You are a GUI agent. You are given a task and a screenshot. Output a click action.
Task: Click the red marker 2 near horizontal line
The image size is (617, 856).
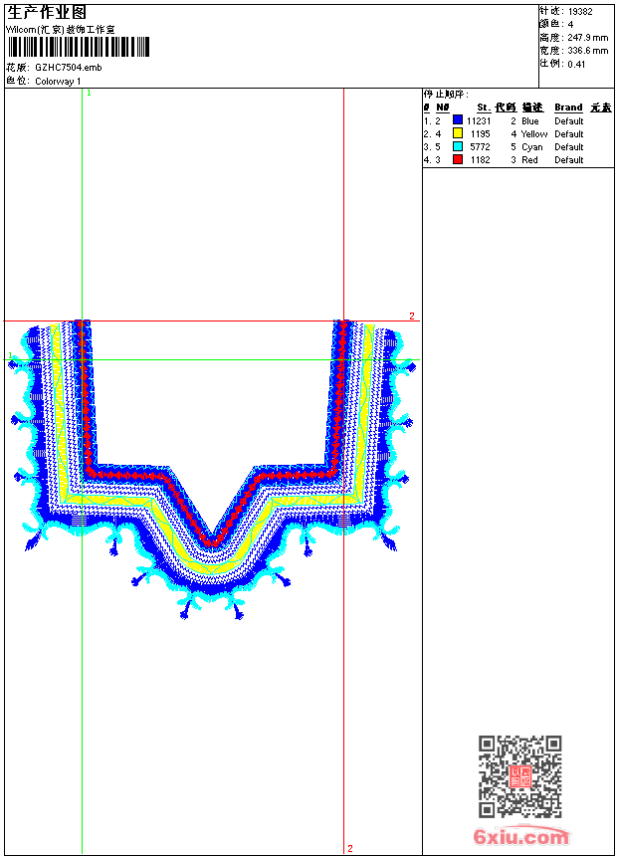(412, 317)
